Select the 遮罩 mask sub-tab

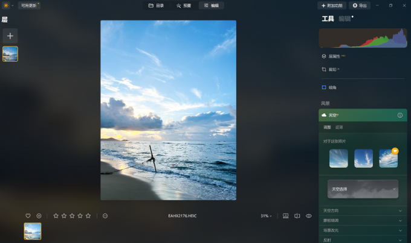(339, 127)
